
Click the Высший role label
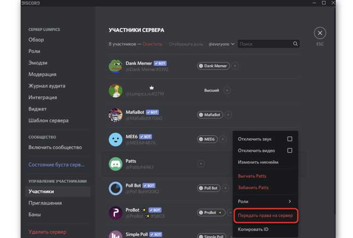(212, 90)
